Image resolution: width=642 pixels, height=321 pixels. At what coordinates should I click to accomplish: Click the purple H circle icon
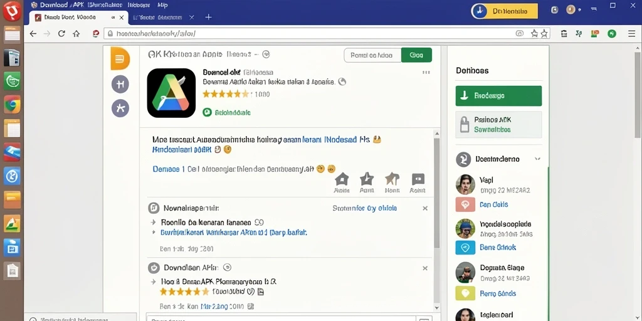[120, 85]
